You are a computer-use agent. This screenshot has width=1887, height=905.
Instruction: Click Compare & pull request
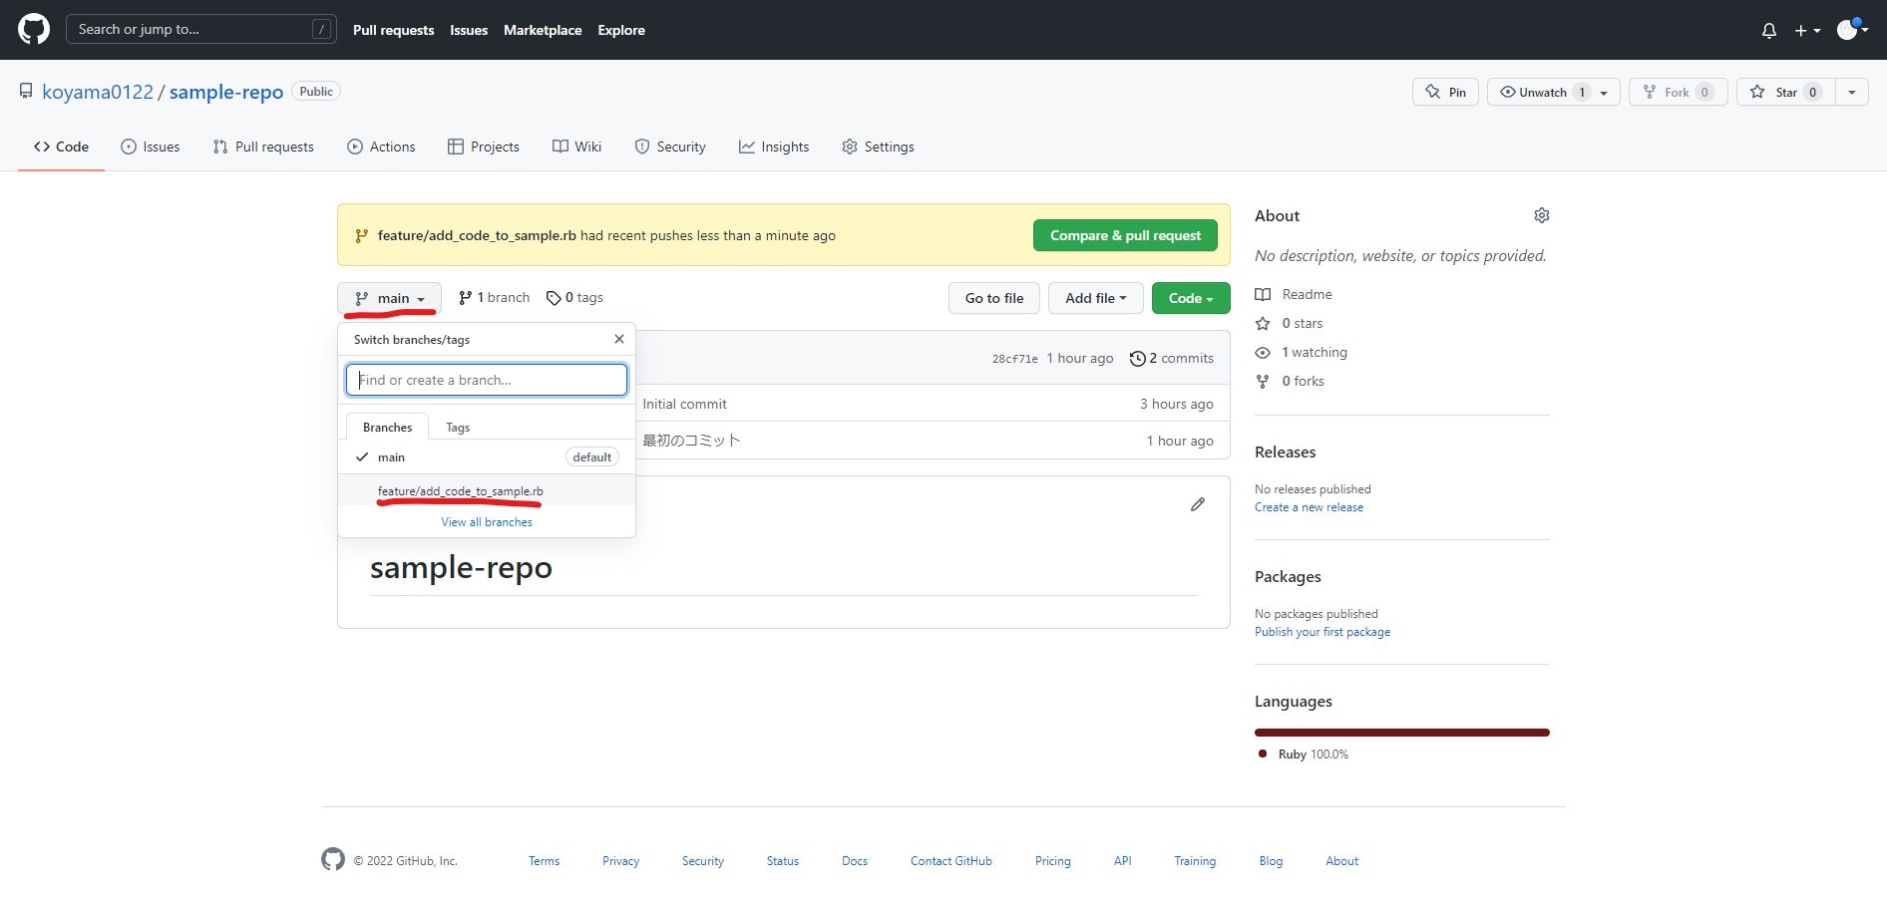[x=1125, y=235]
